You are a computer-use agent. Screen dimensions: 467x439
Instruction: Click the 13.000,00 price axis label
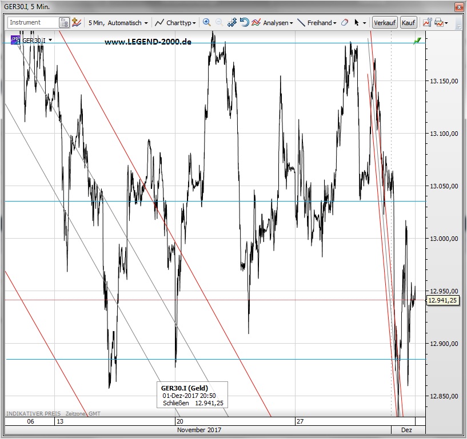click(444, 239)
